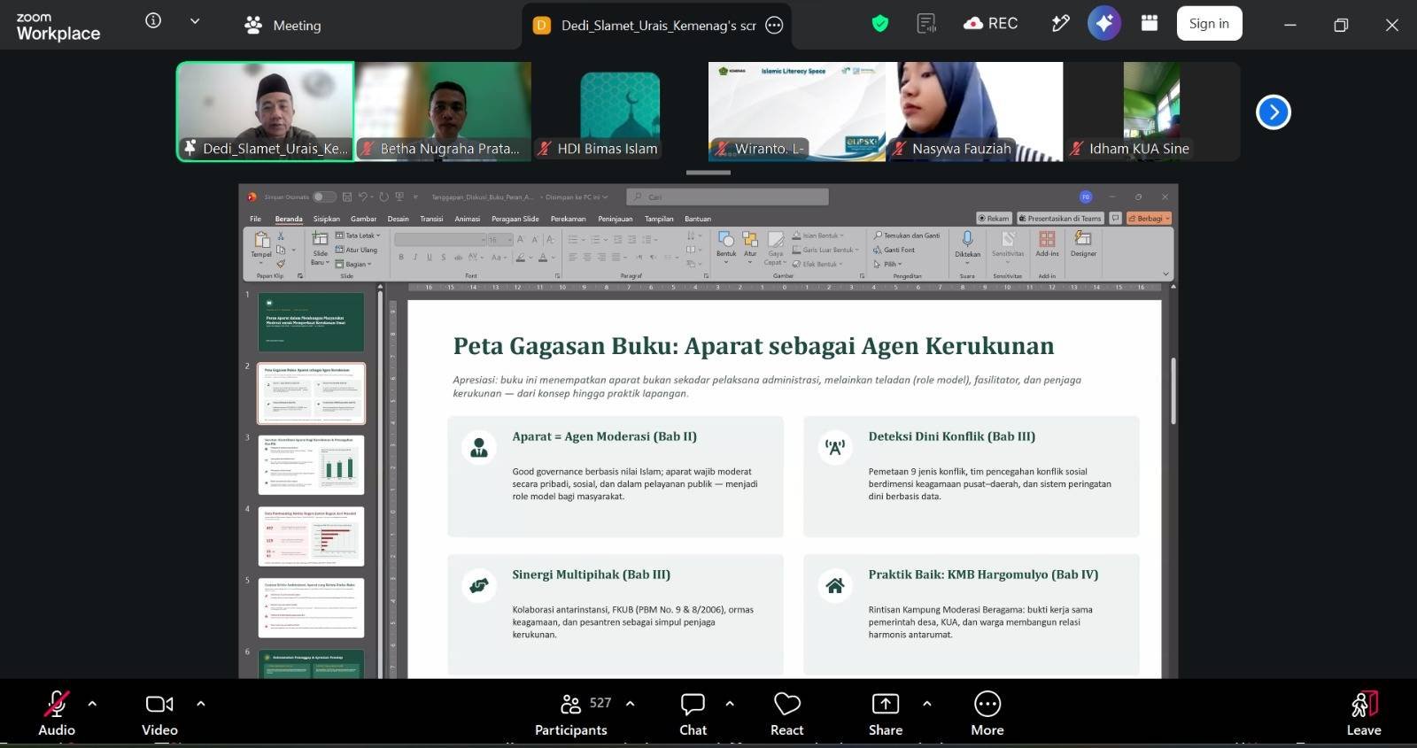Image resolution: width=1417 pixels, height=748 pixels.
Task: Switch to the Desain ribbon tab
Action: coord(399,219)
